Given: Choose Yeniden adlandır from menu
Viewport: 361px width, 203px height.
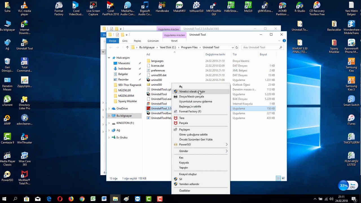Looking at the screenshot, I should tap(201, 184).
